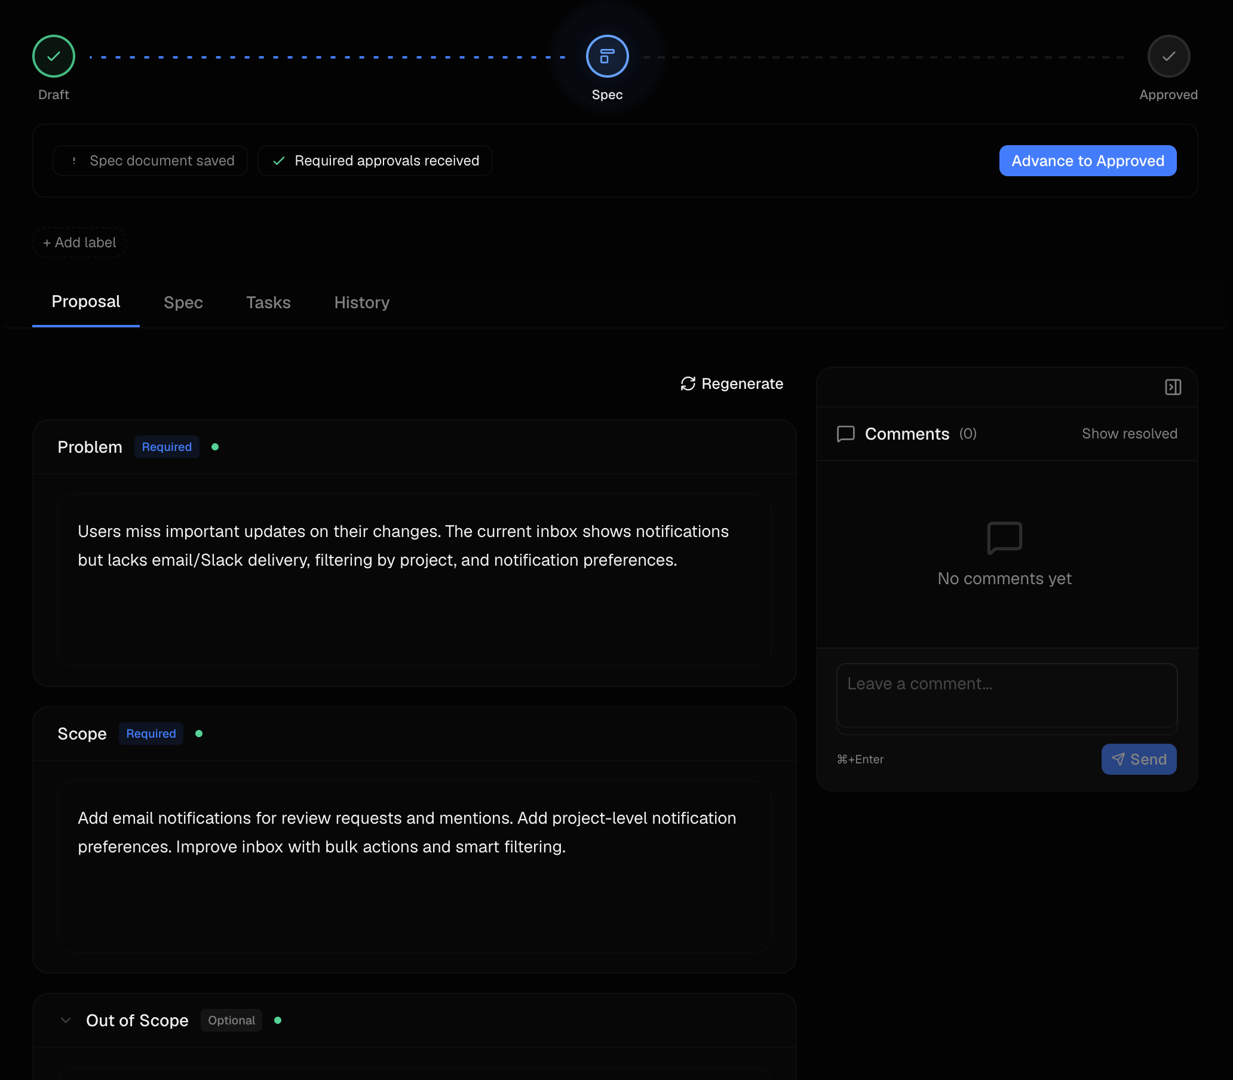The image size is (1233, 1080).
Task: Click the Scope section heading
Action: [82, 734]
